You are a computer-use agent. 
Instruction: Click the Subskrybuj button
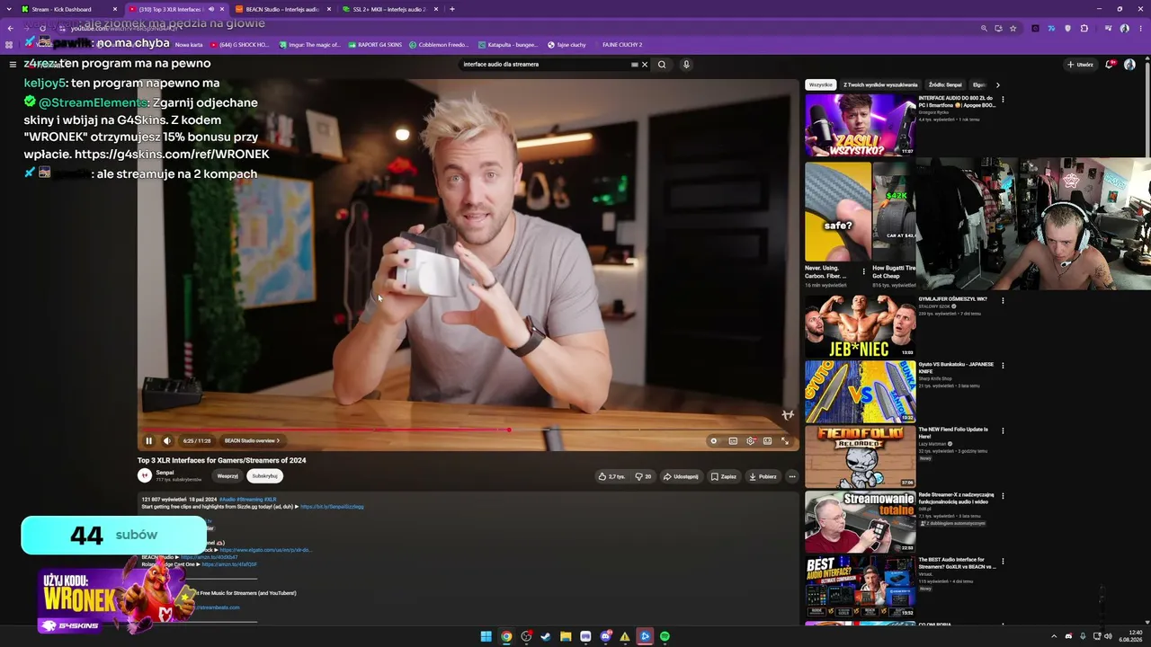tap(265, 475)
